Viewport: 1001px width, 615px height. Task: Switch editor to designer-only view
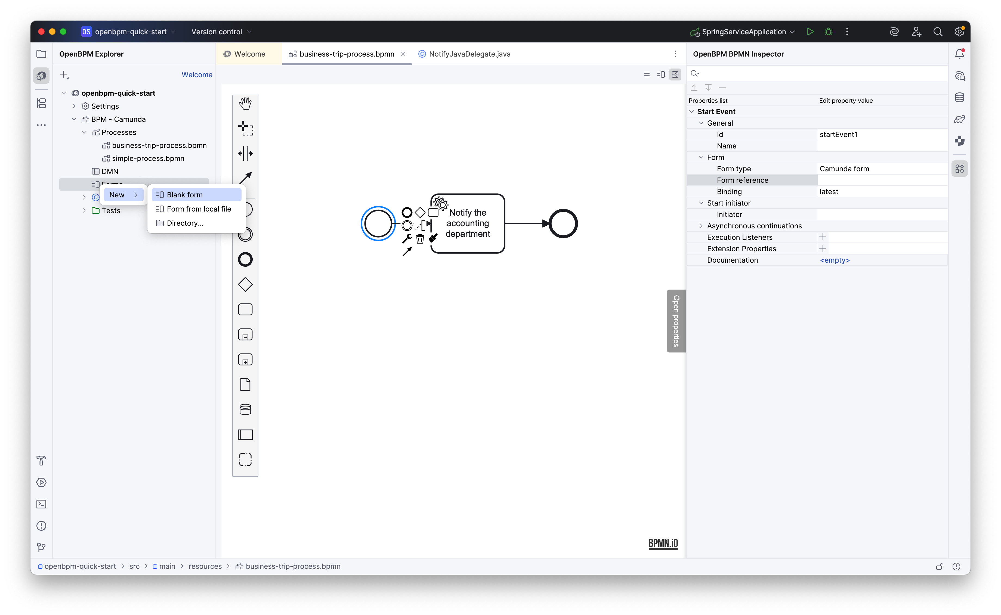[x=675, y=74]
